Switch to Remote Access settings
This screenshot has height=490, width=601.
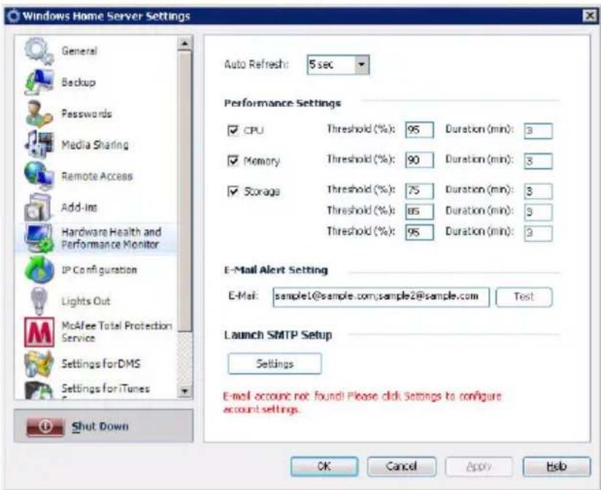[x=96, y=176]
